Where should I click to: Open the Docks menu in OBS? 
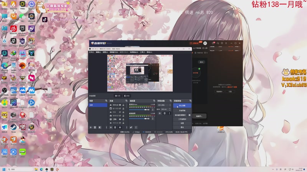tap(114, 52)
